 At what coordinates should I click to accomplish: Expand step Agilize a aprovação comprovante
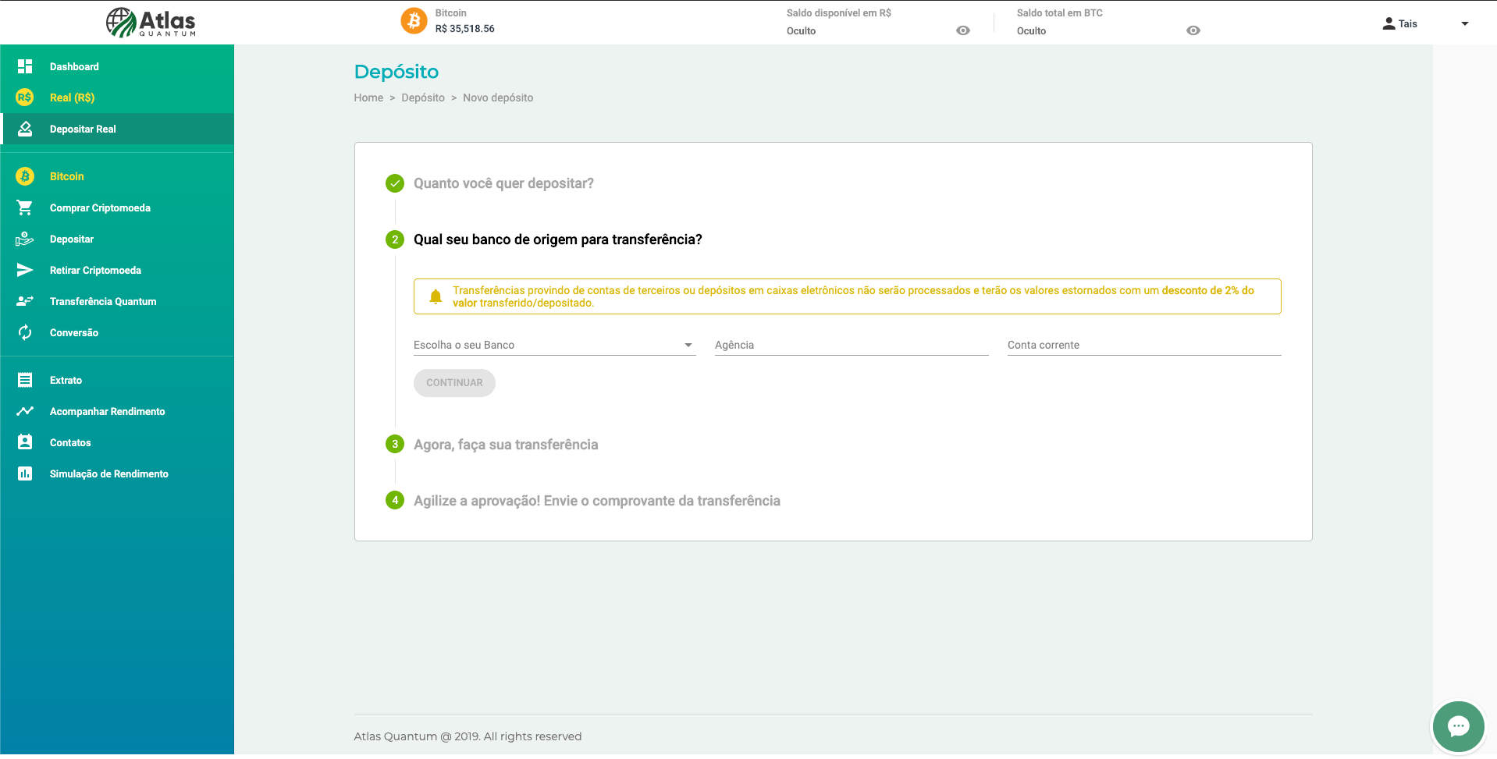(x=597, y=501)
